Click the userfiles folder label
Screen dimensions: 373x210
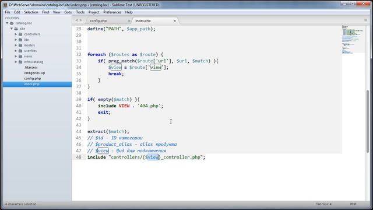tap(30, 51)
